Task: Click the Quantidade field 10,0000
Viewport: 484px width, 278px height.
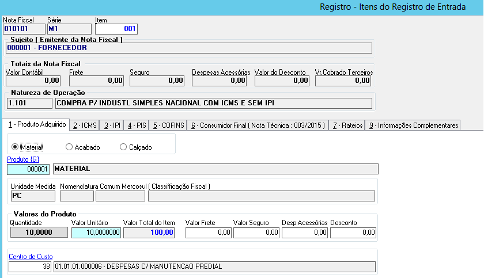Action: (39, 233)
